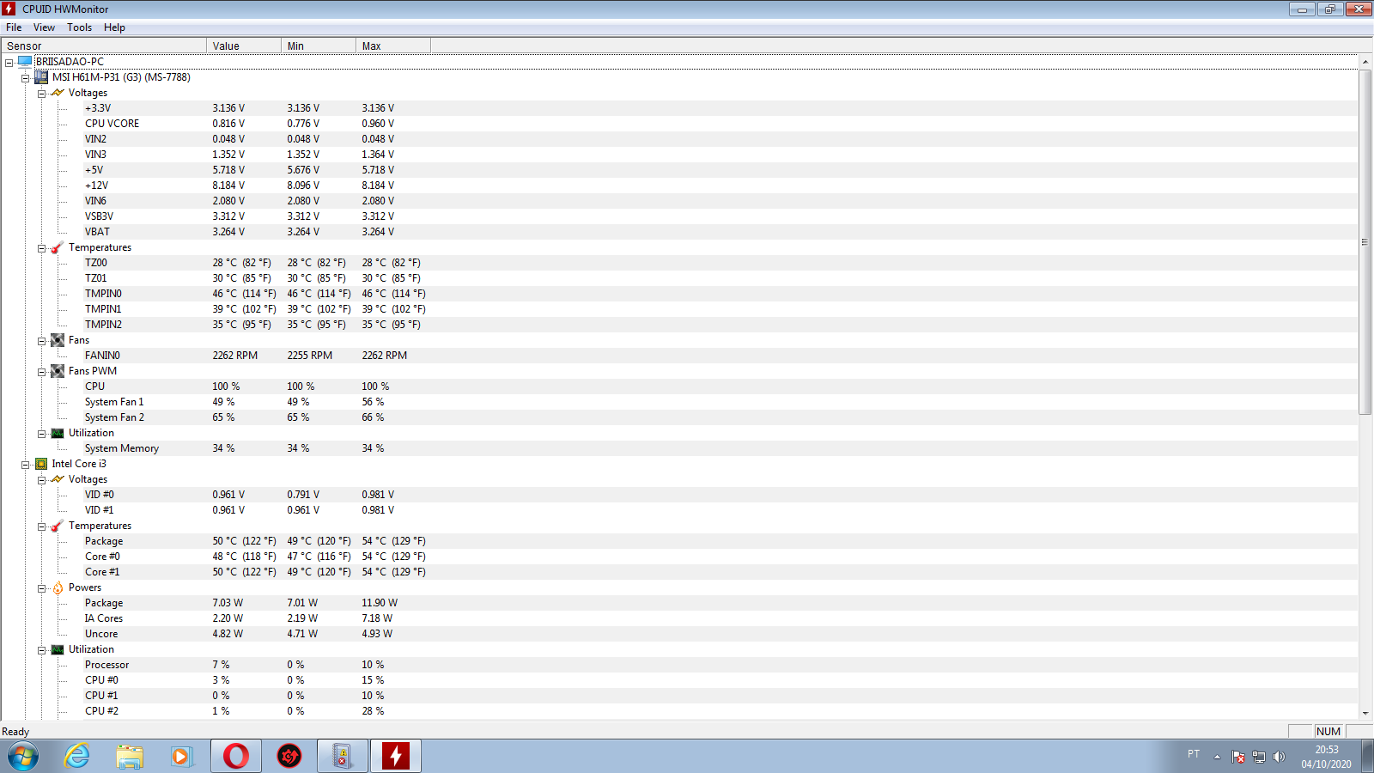Screen dimensions: 1374x773
Task: Select the Core #0 temperature row
Action: click(x=678, y=557)
